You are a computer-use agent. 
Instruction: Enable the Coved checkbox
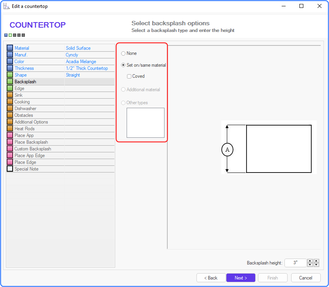coord(129,77)
